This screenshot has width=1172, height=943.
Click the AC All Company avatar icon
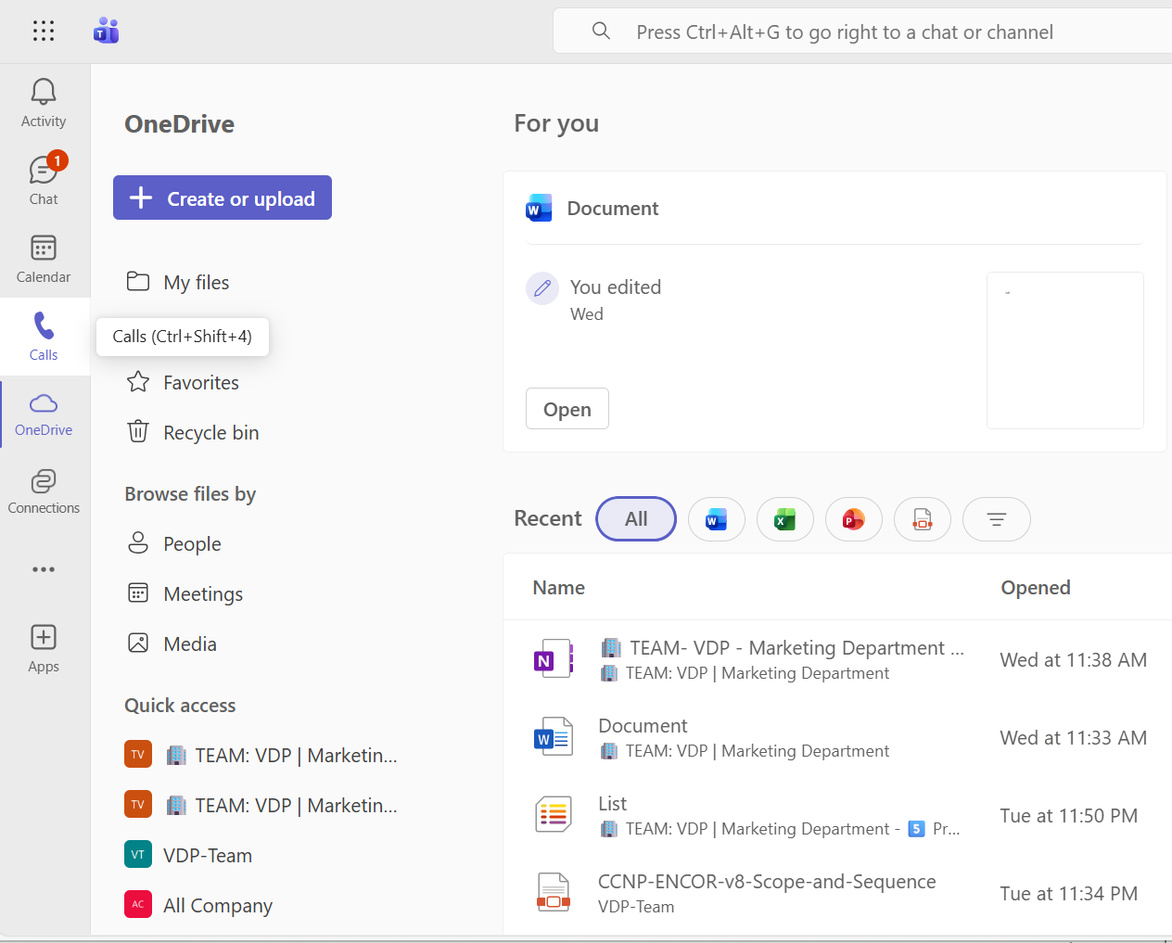pos(138,905)
